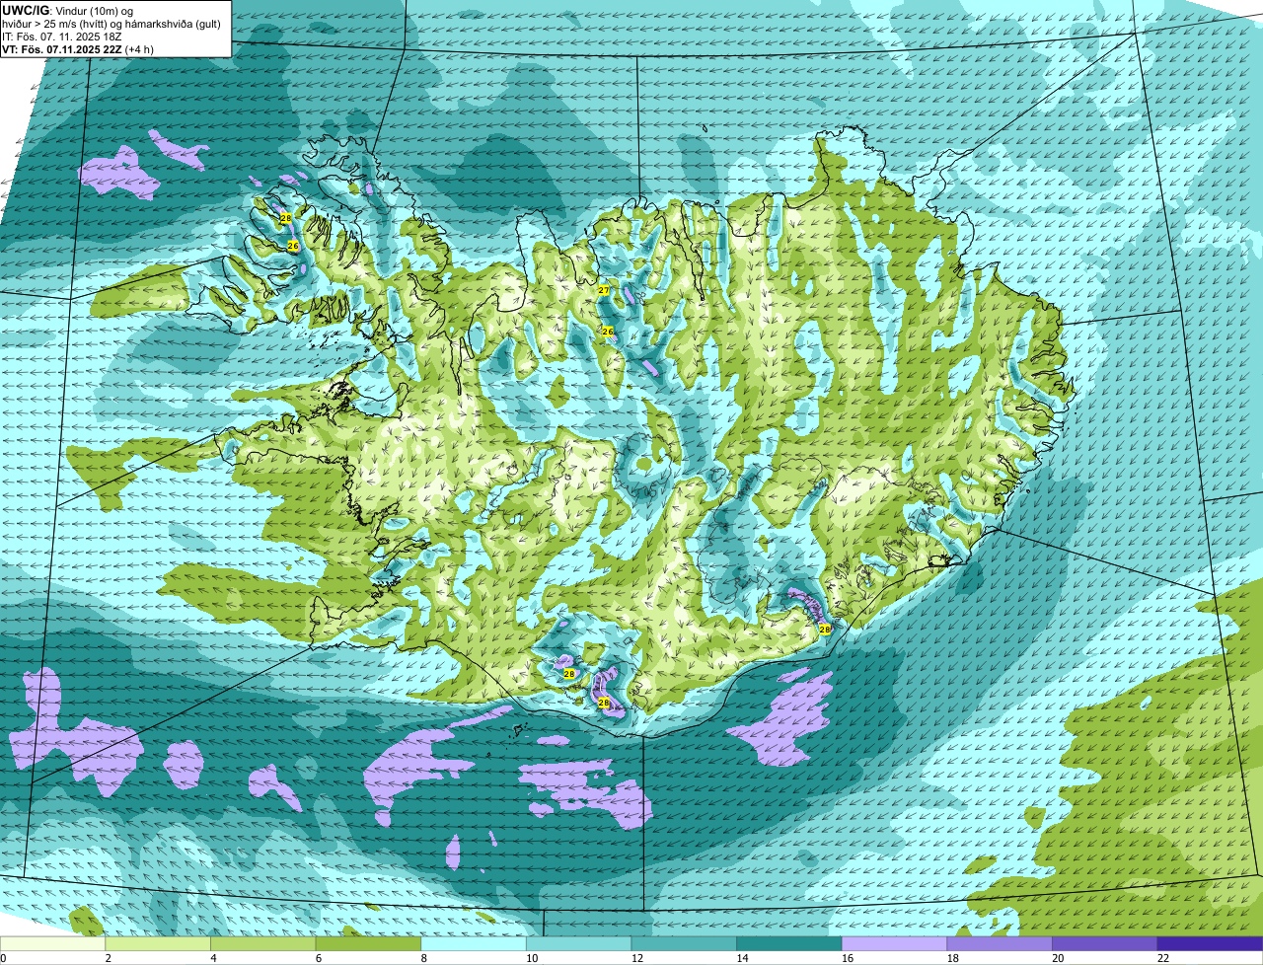Screen dimensions: 1263x965
Task: Click the legend scale number 4
Action: 213,958
